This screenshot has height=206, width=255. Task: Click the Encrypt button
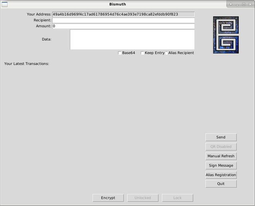click(108, 198)
